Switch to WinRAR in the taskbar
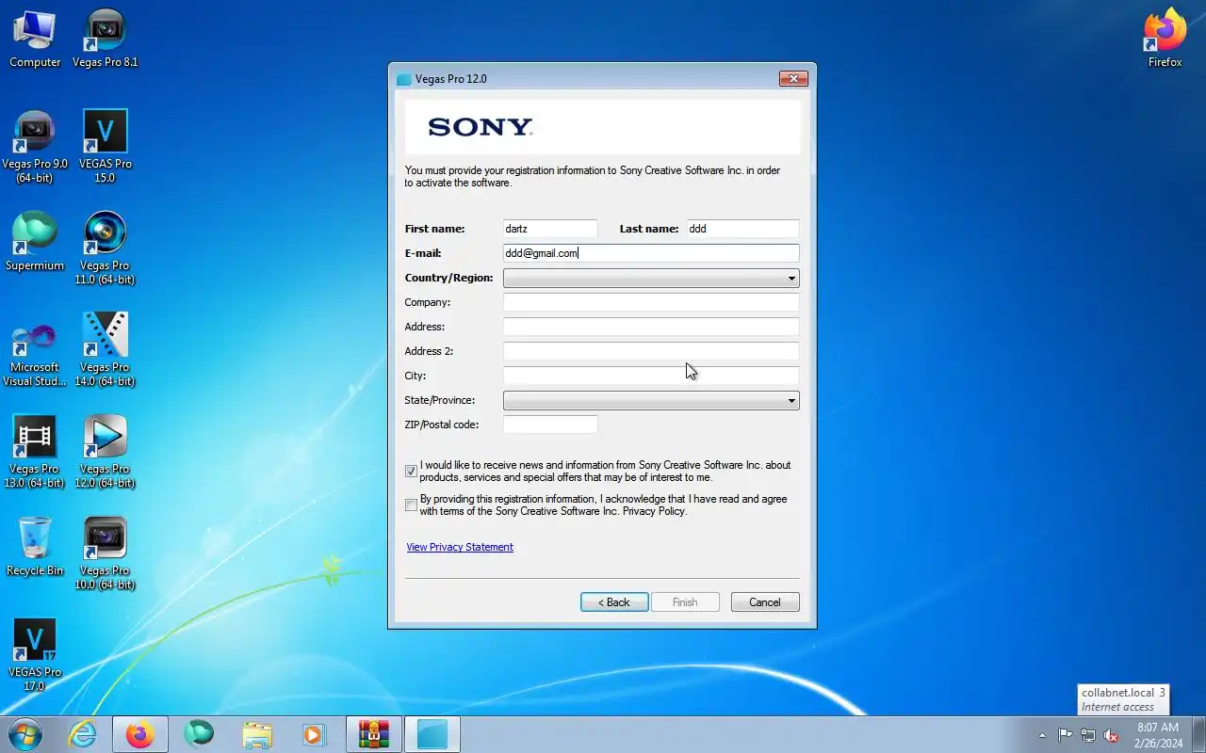 [374, 734]
